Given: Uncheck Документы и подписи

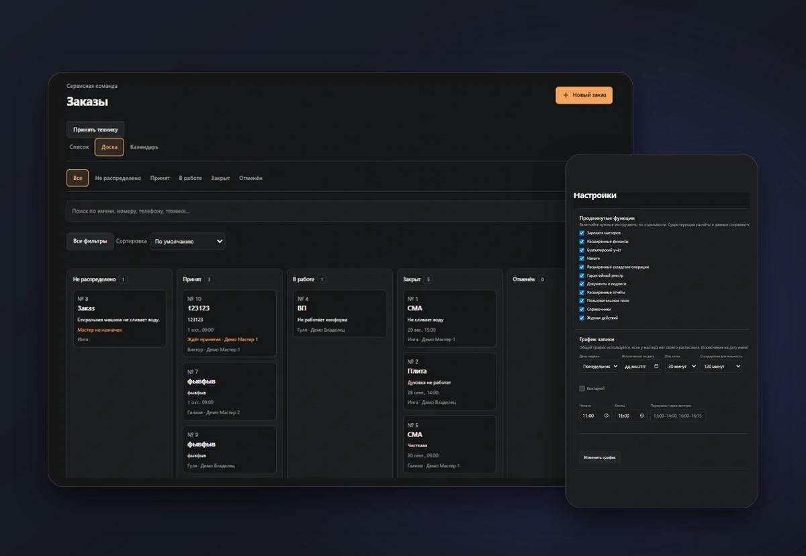Looking at the screenshot, I should pyautogui.click(x=582, y=284).
